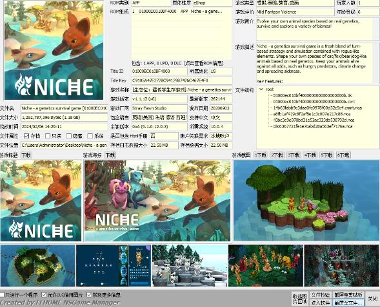Click the 游戏厂商 field showing Stray Fawn Studio
This screenshot has width=380, height=307.
[x=159, y=108]
